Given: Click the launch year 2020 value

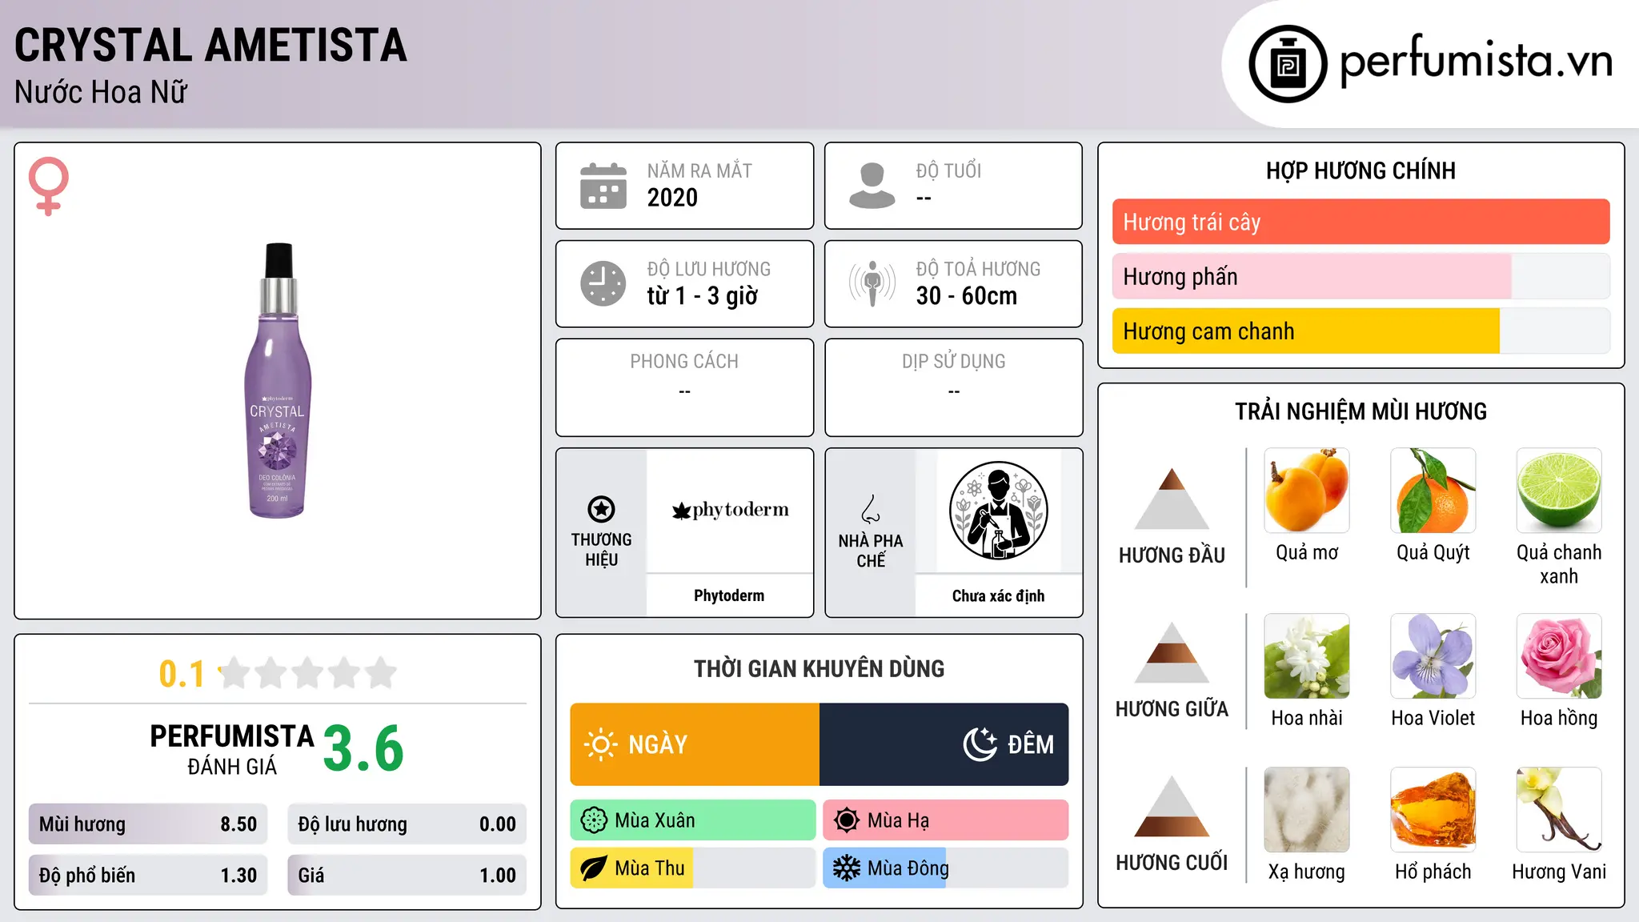Looking at the screenshot, I should [x=672, y=198].
